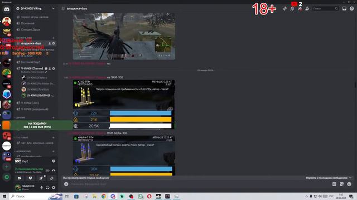Open the blue shield server icon
Image resolution: width=357 pixels, height=200 pixels.
tap(7, 94)
